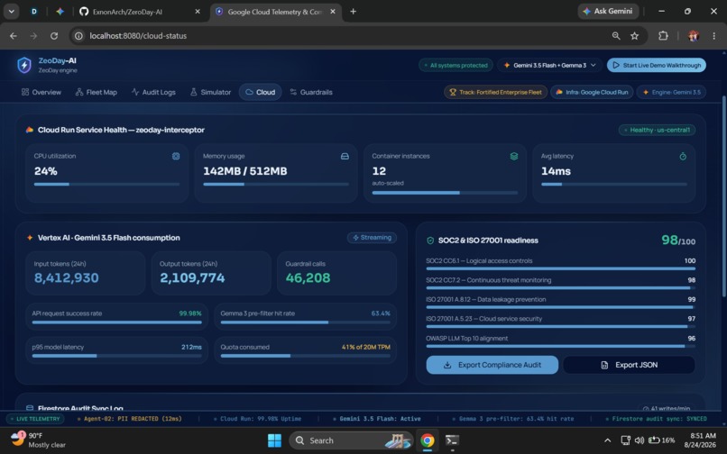Image resolution: width=727 pixels, height=454 pixels.
Task: Click the Export JSON button
Action: click(629, 365)
